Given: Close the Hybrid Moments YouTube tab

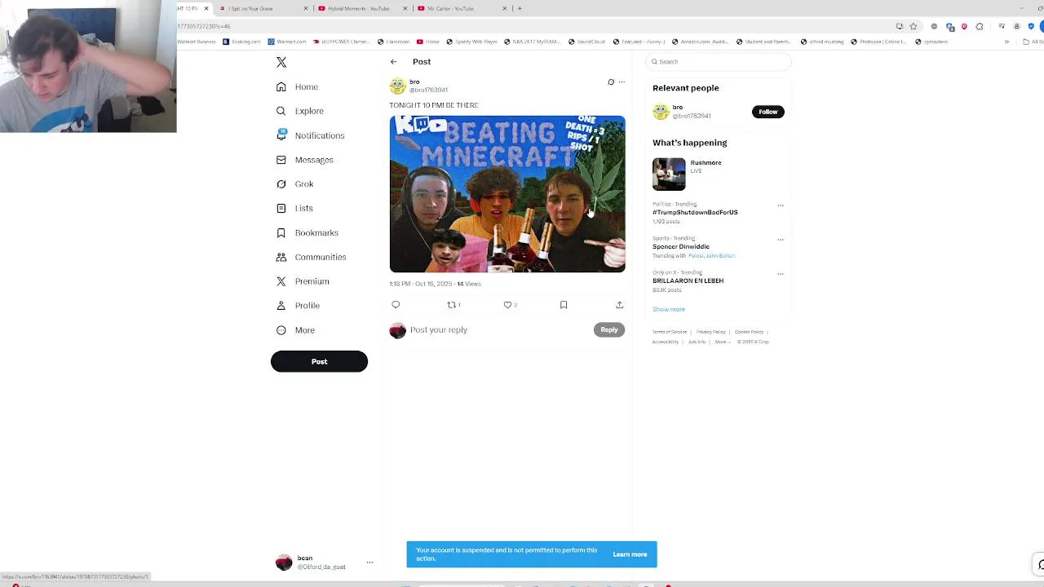Looking at the screenshot, I should 405,8.
